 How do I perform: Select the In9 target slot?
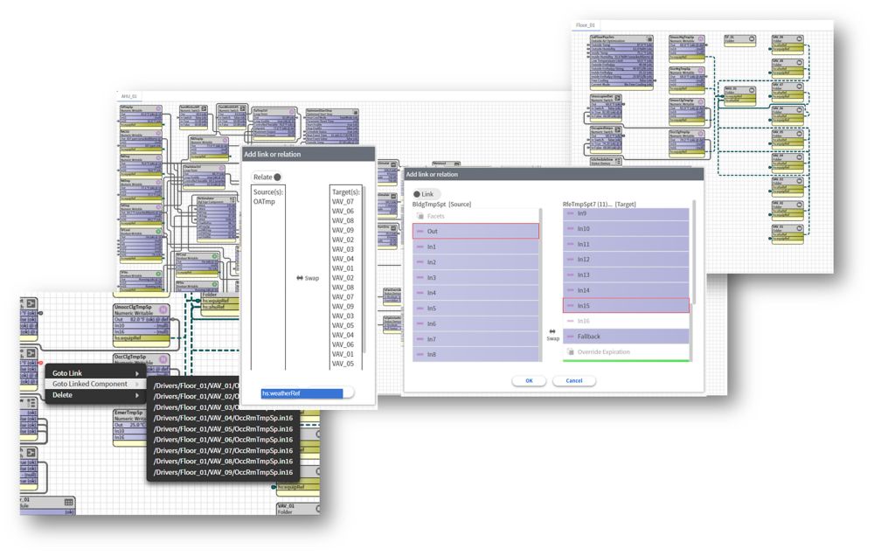click(x=626, y=213)
